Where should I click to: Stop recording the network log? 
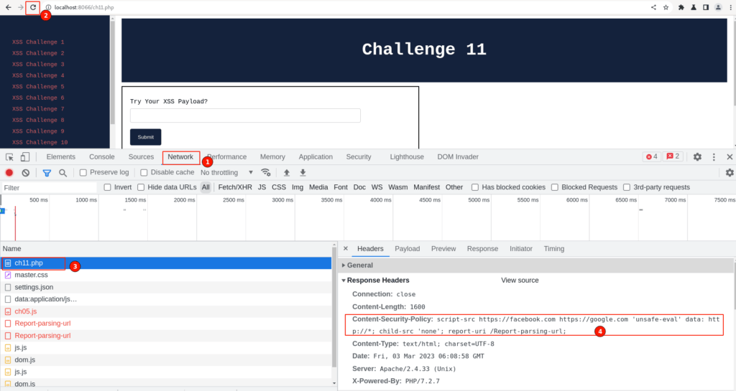click(x=9, y=173)
